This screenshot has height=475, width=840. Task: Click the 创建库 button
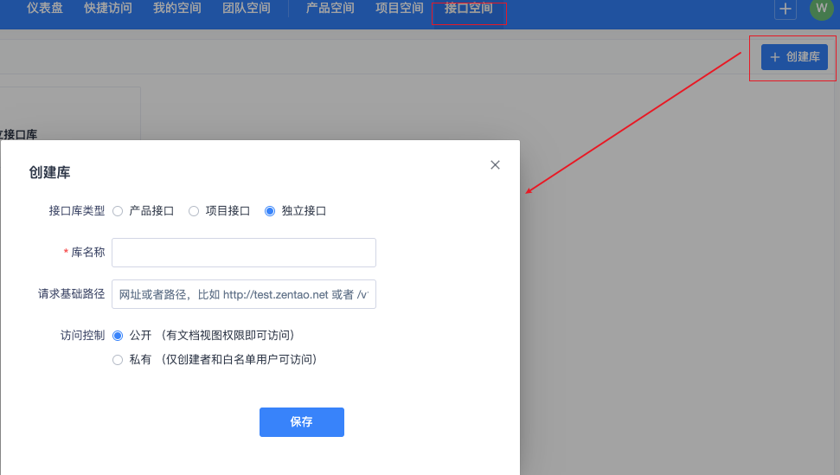[x=794, y=57]
